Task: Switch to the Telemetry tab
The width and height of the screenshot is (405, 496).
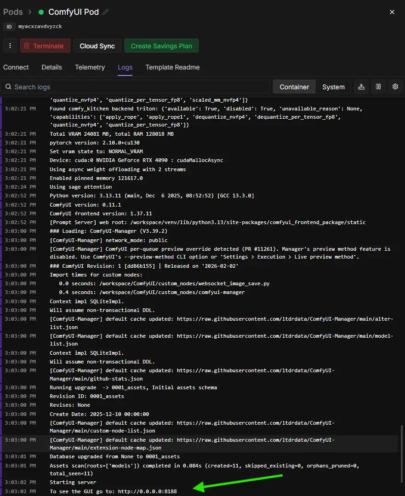Action: tap(90, 67)
